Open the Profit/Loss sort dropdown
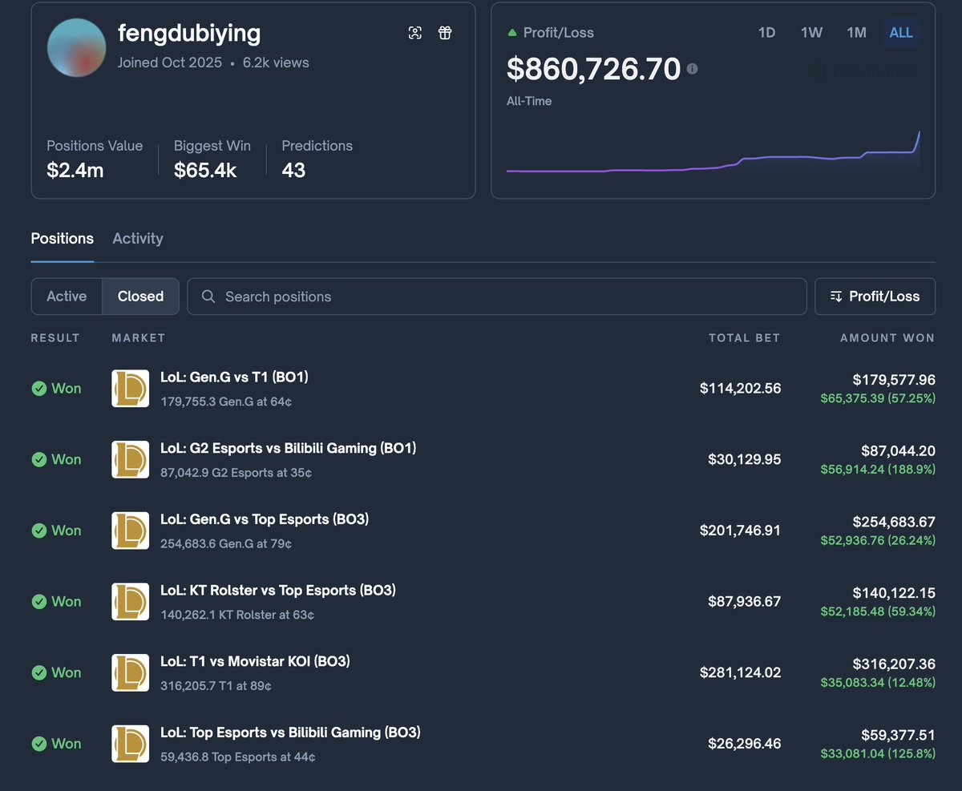The width and height of the screenshot is (962, 791). click(875, 297)
